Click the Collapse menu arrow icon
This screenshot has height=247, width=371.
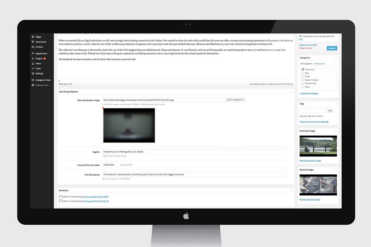(33, 85)
